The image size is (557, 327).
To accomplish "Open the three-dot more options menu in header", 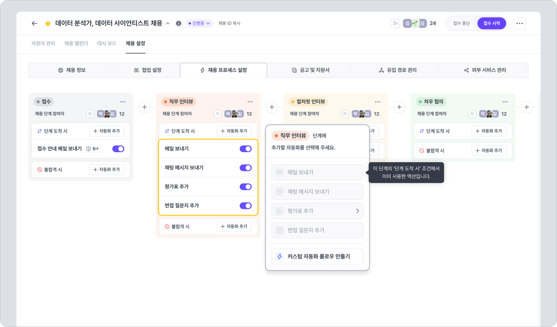I will point(519,24).
